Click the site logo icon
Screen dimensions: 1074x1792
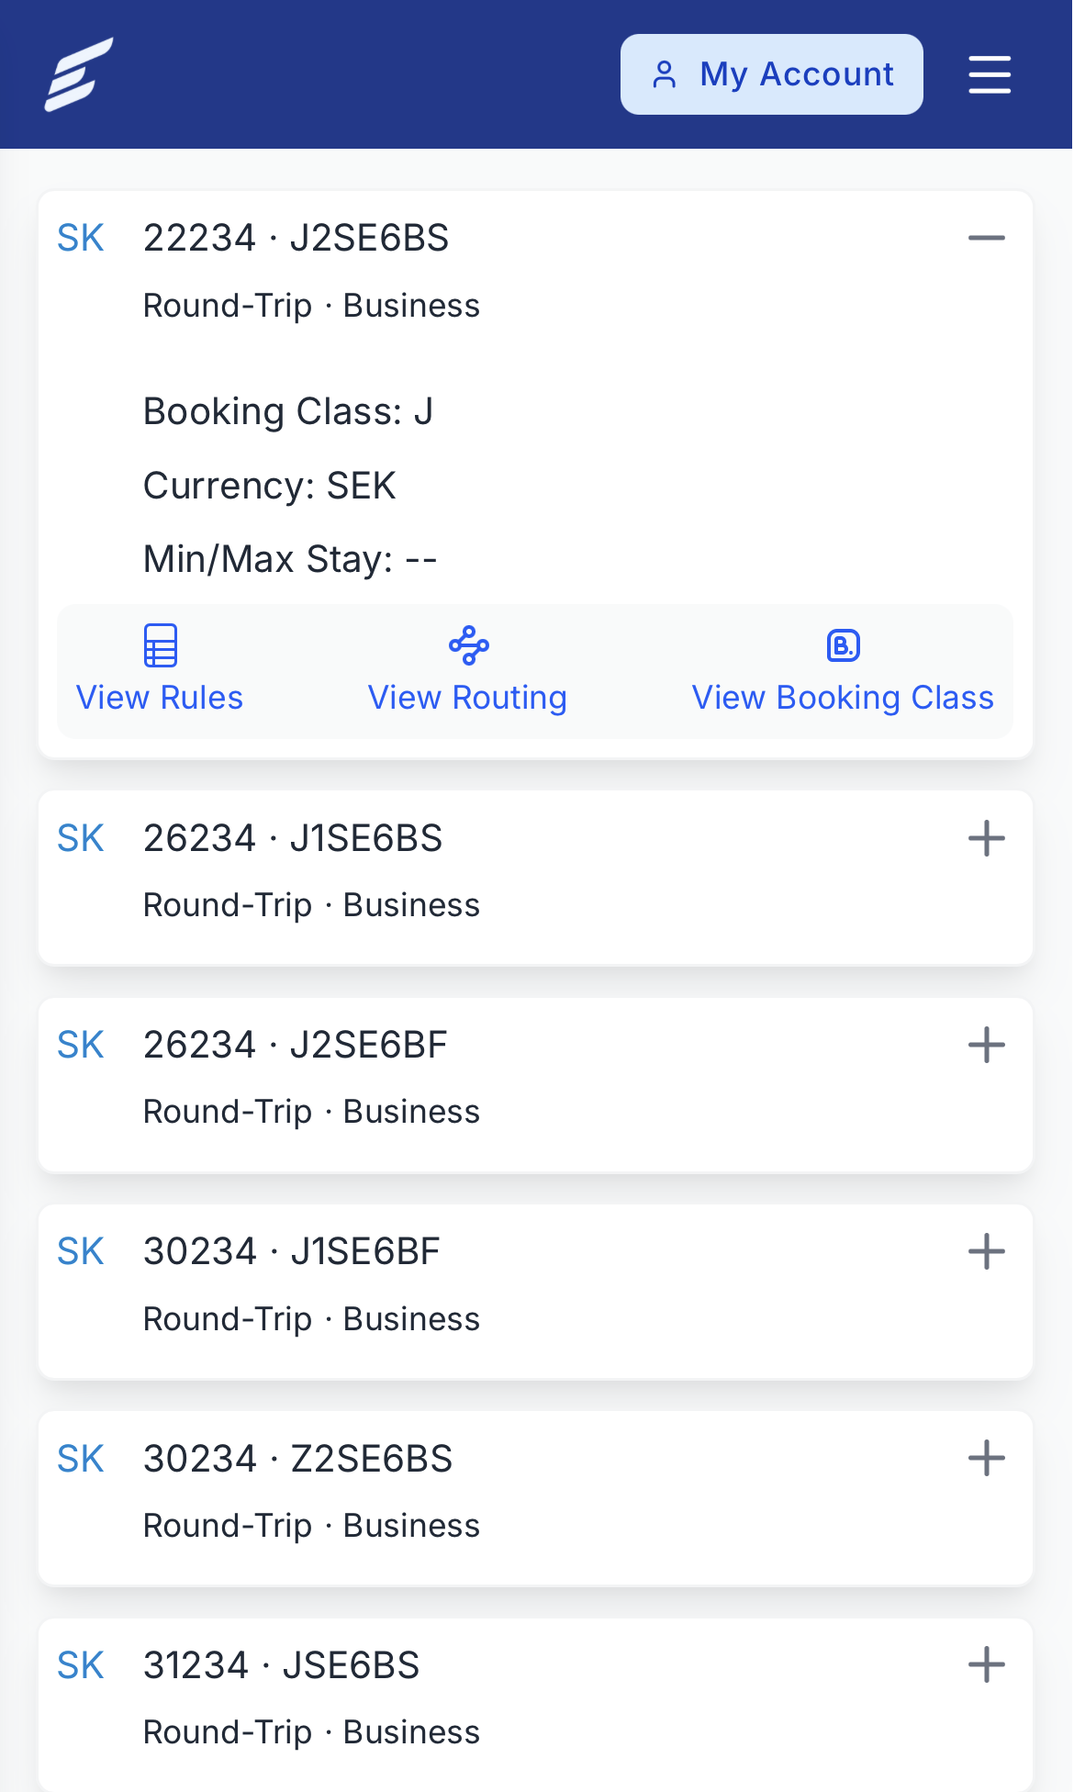[x=79, y=74]
